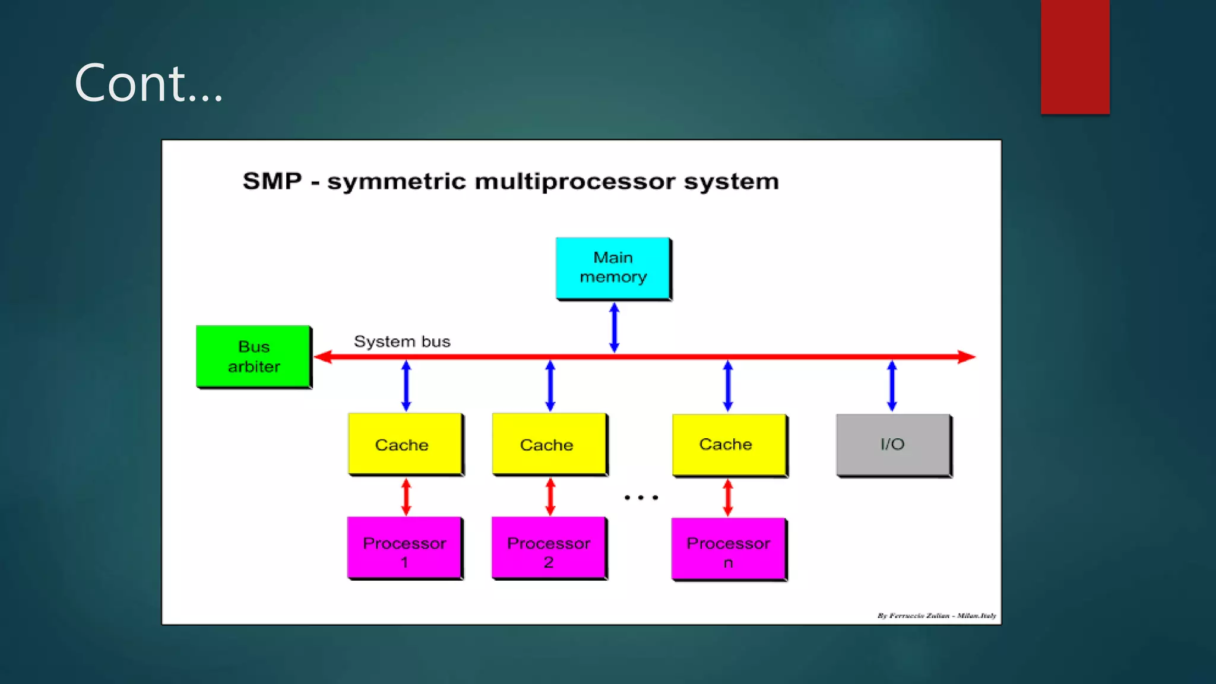
Task: Click the System bus label
Action: coord(402,341)
